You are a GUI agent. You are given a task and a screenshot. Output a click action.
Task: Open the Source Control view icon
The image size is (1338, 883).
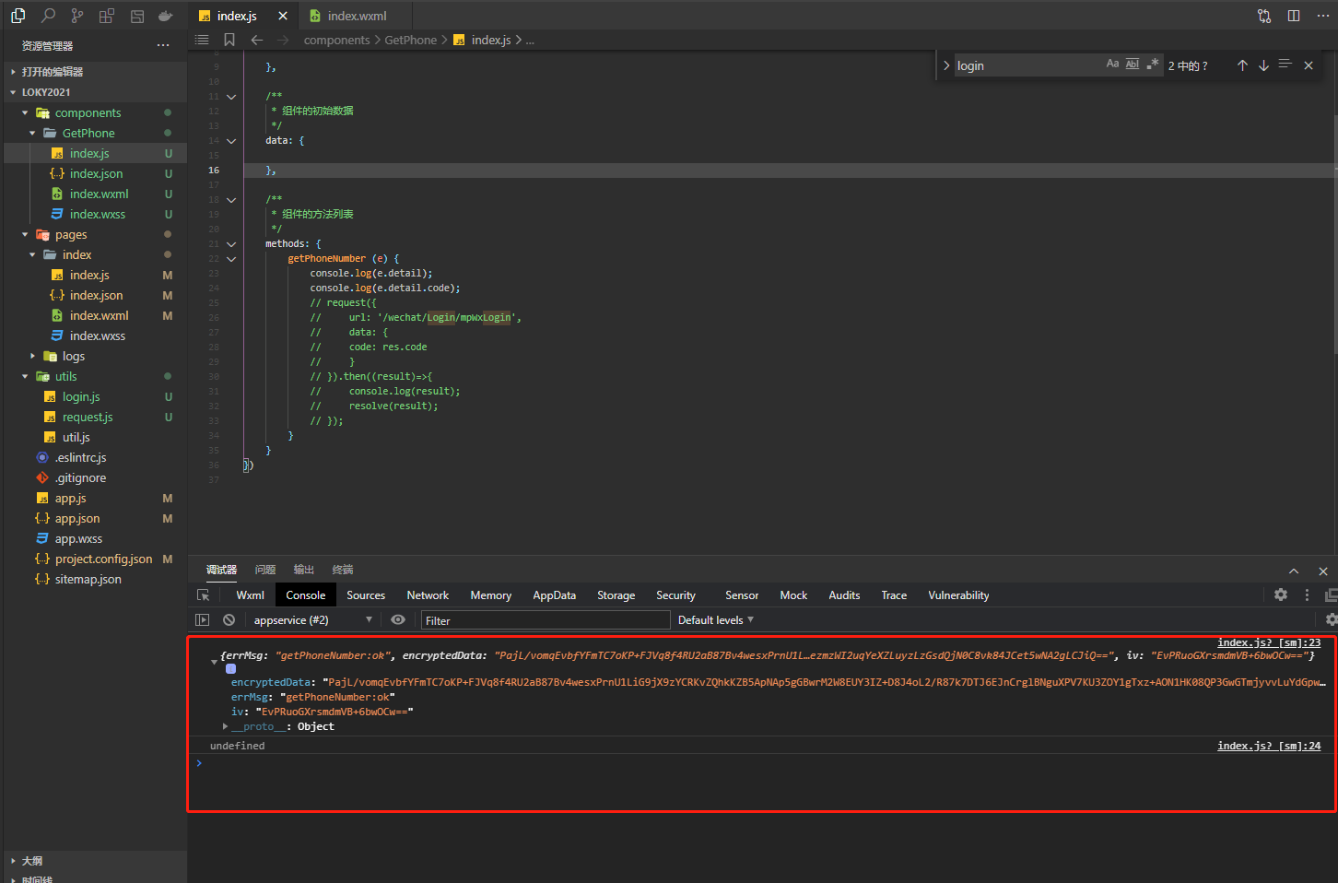point(77,16)
